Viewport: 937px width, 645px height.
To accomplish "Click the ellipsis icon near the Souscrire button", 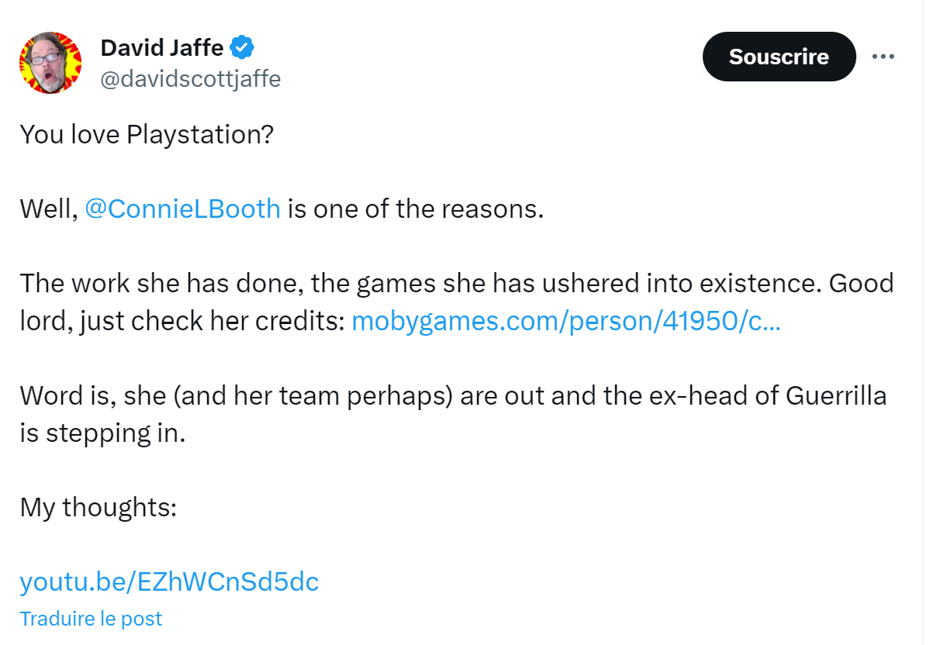I will coord(883,56).
